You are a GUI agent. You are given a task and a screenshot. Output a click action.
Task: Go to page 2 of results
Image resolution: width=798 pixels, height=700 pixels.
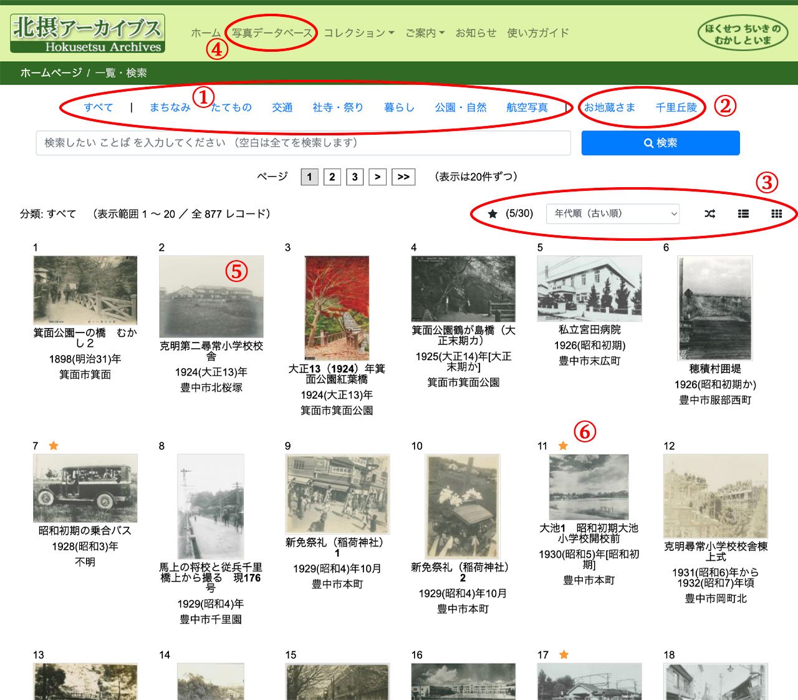pyautogui.click(x=332, y=177)
